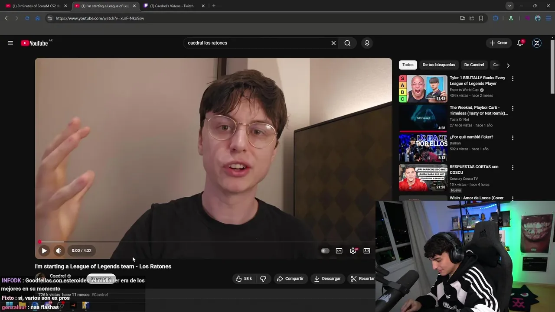The image size is (555, 312).
Task: Bookmark this page
Action: click(x=481, y=18)
